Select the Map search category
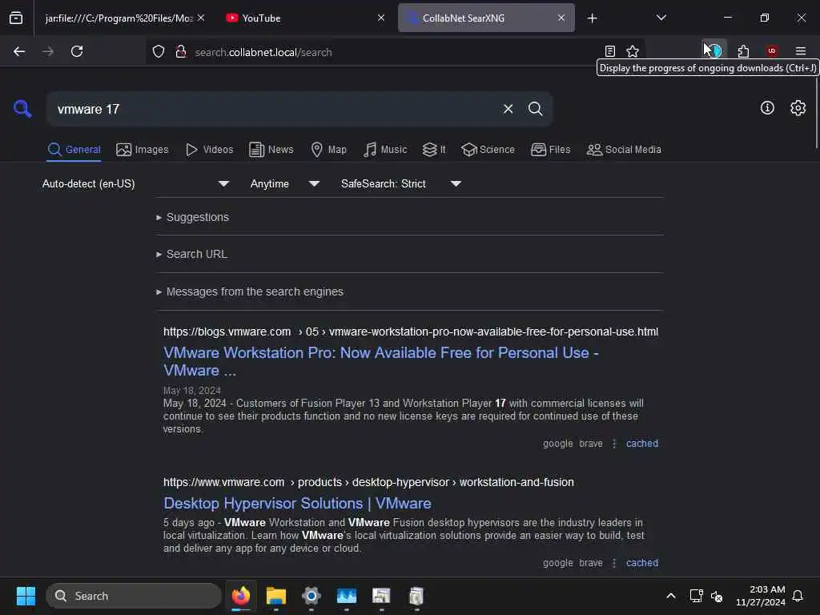 coord(328,150)
